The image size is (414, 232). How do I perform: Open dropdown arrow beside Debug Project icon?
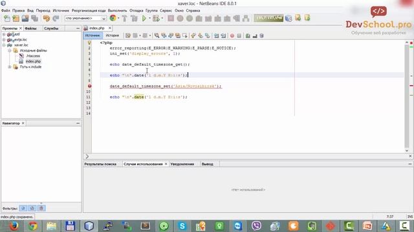(x=162, y=19)
